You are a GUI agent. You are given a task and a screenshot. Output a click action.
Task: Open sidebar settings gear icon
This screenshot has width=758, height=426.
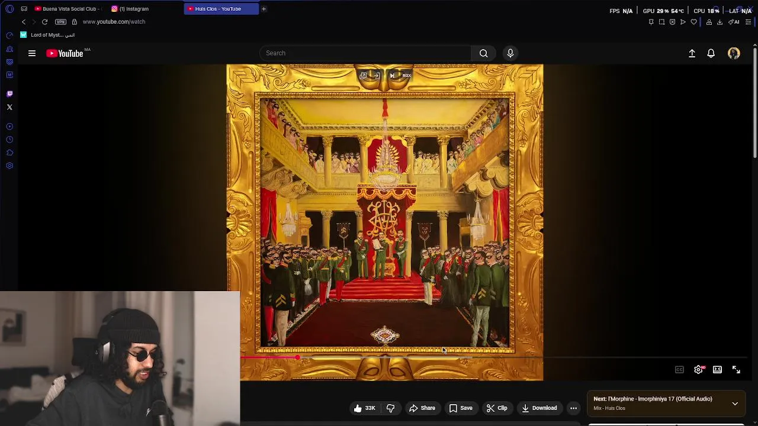[x=9, y=166]
